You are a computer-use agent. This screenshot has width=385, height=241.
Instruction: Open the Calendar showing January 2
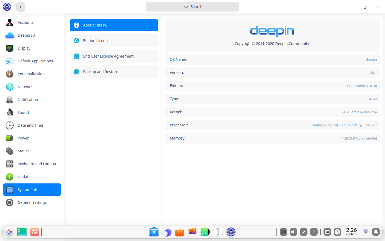tap(218, 232)
